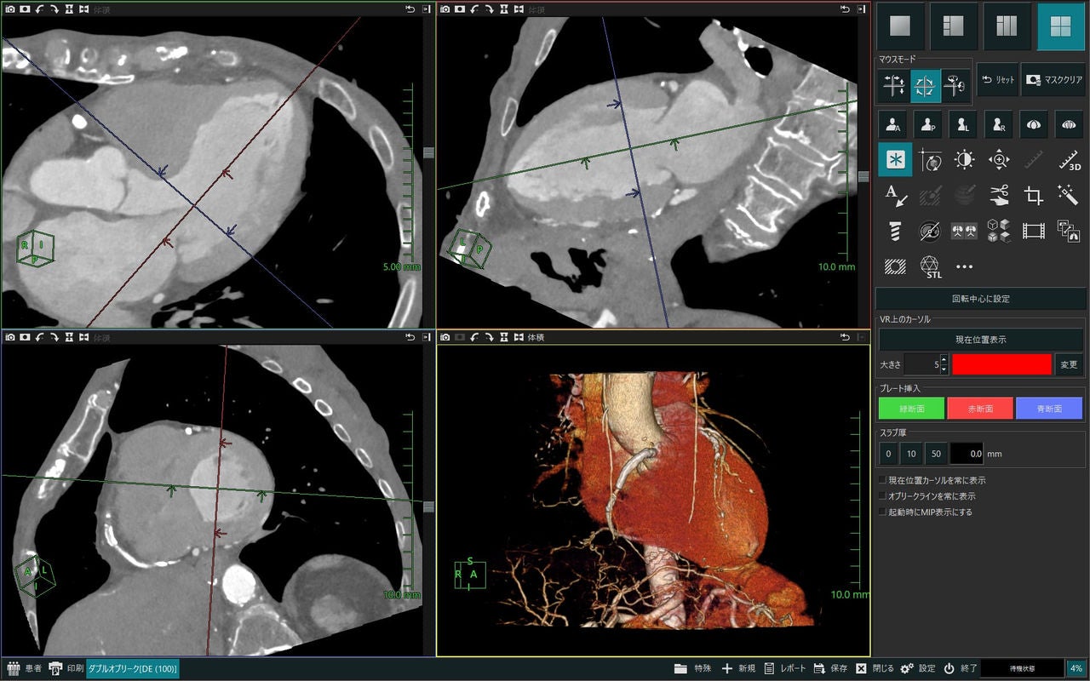Choose the crop tool icon
The width and height of the screenshot is (1090, 681).
pyautogui.click(x=1034, y=195)
